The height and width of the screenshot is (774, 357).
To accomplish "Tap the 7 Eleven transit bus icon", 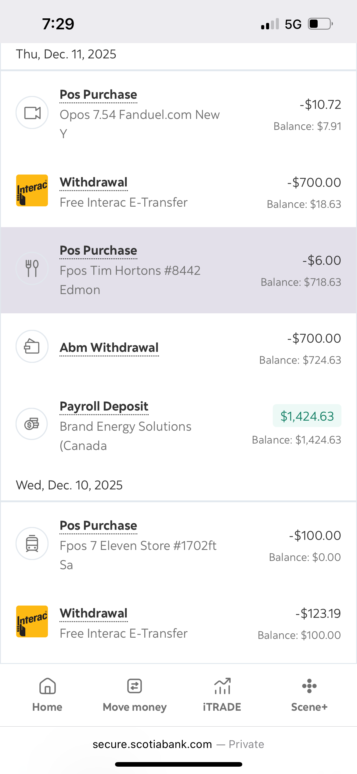I will click(x=32, y=544).
